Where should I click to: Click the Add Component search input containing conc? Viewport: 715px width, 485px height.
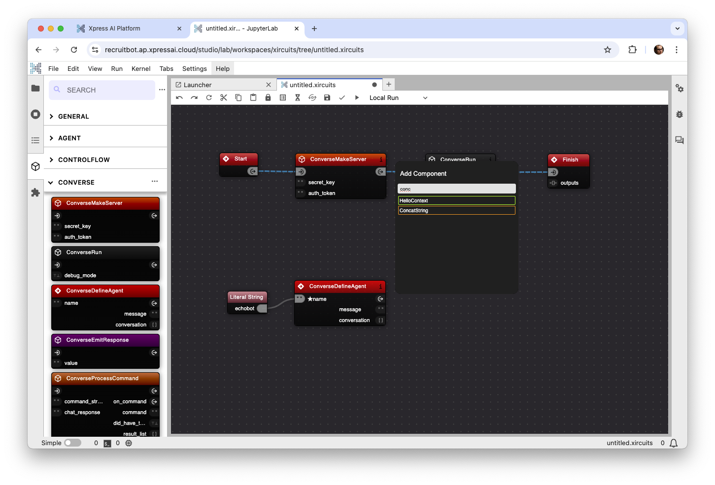coord(457,189)
